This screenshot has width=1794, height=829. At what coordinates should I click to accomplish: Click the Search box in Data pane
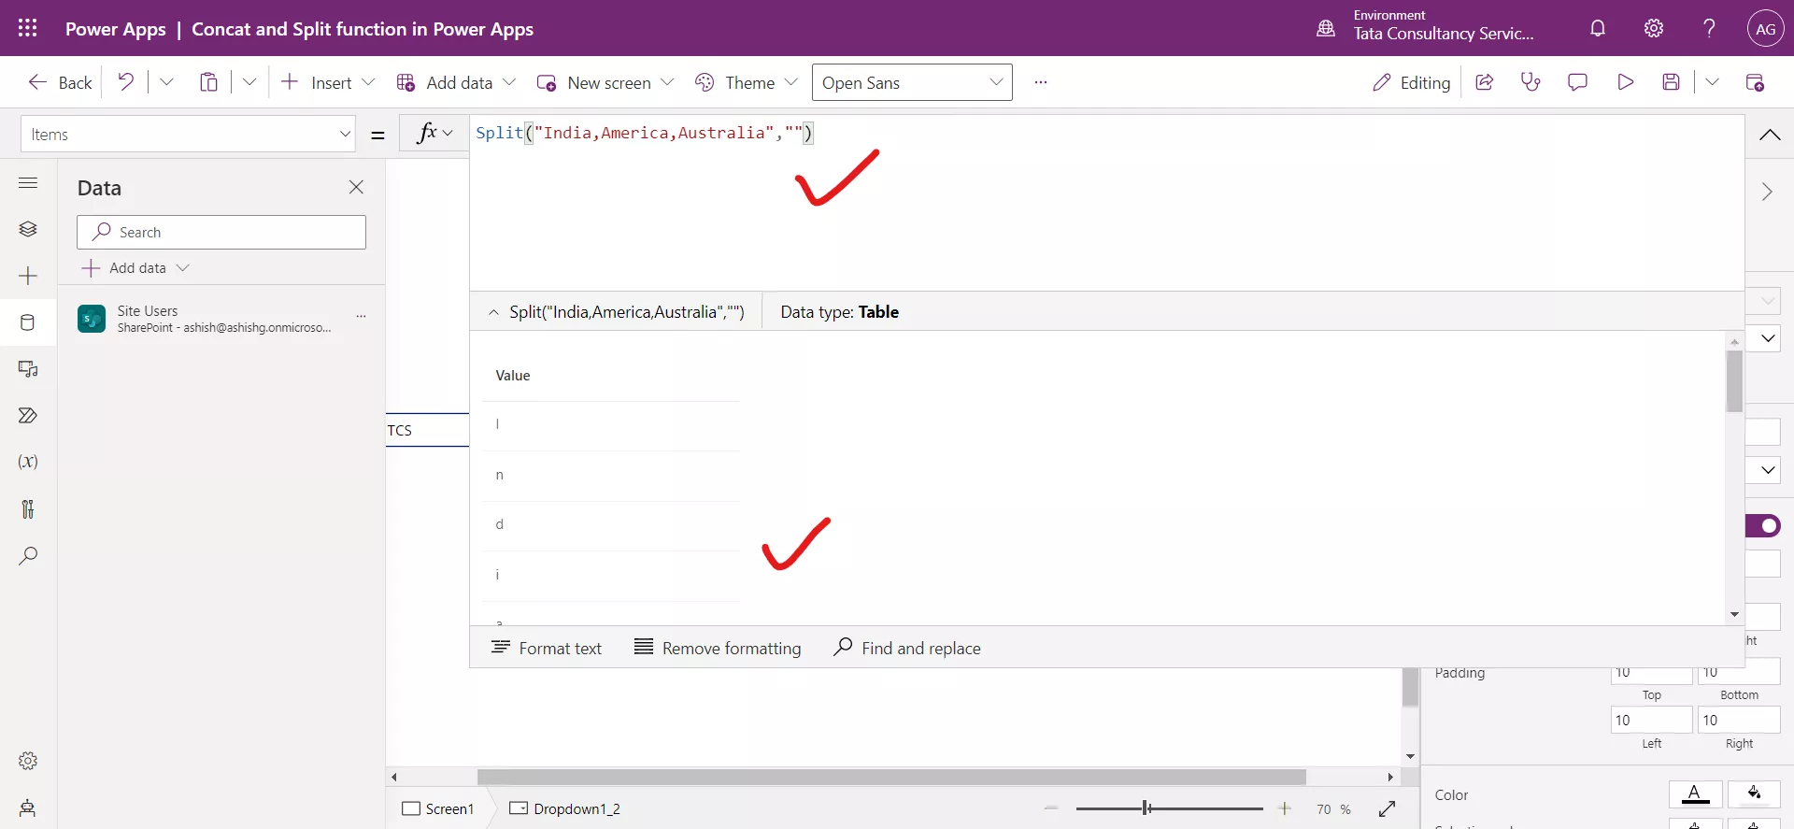click(221, 232)
